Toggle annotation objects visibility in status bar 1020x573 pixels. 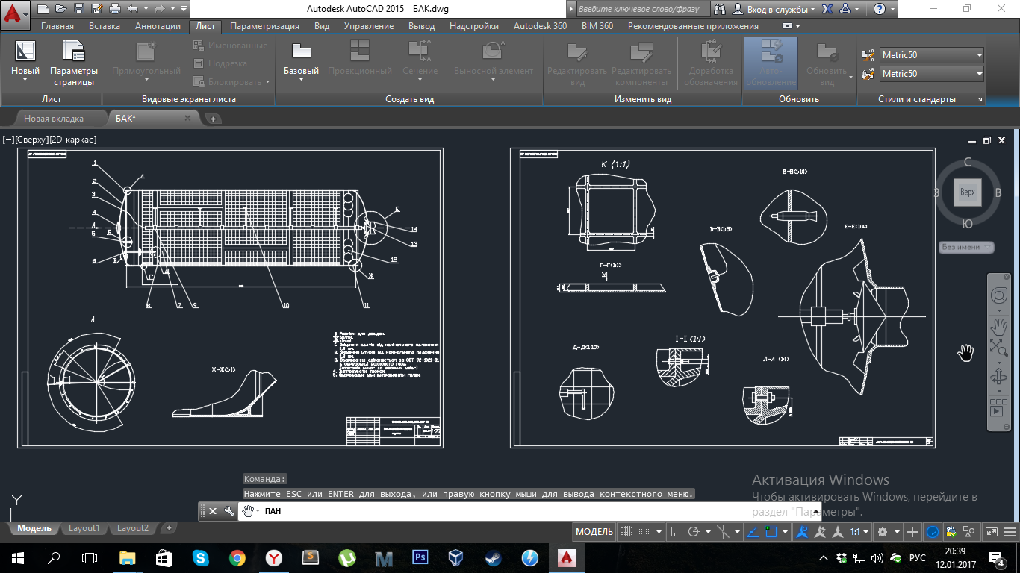[803, 532]
